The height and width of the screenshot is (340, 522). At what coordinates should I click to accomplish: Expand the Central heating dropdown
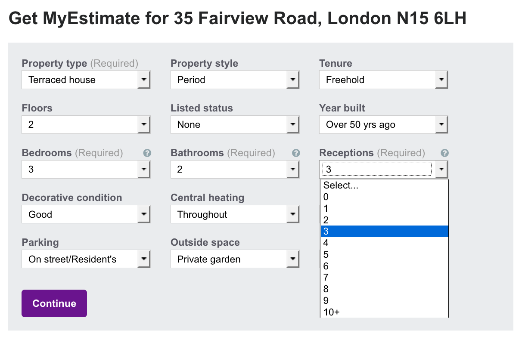(235, 214)
